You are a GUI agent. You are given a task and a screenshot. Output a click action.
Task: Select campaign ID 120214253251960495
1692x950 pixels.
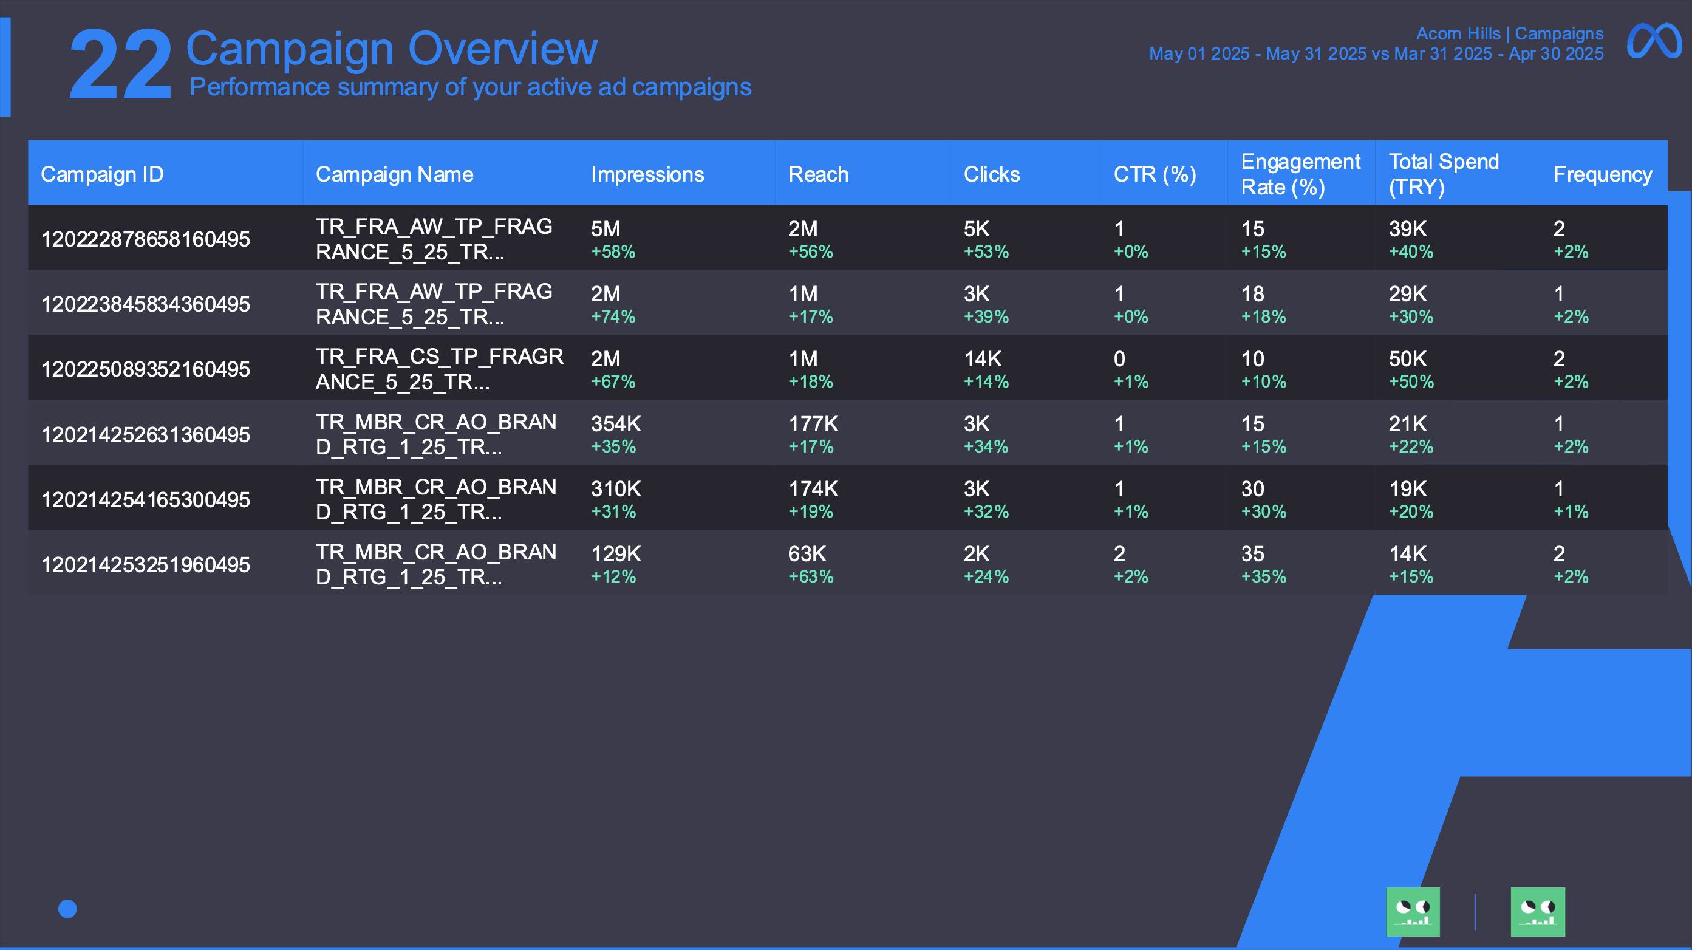[x=146, y=565]
